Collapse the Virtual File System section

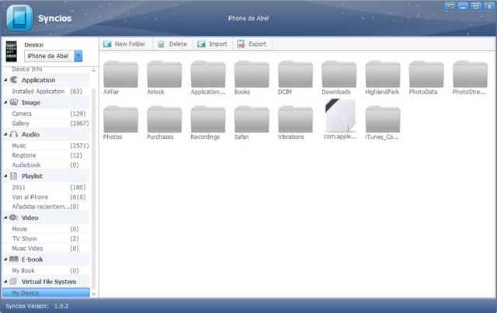click(x=5, y=282)
